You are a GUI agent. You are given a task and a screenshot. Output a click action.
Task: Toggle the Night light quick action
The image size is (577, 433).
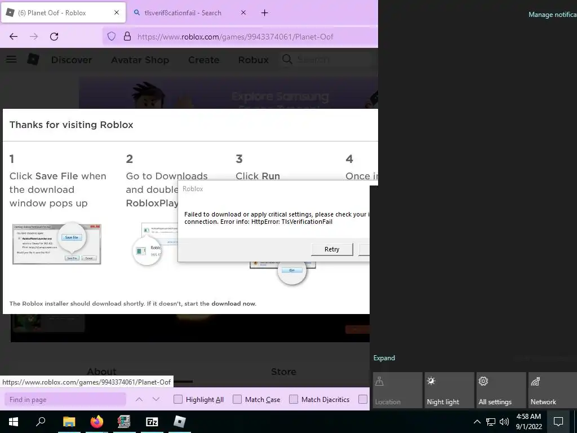[x=449, y=390]
